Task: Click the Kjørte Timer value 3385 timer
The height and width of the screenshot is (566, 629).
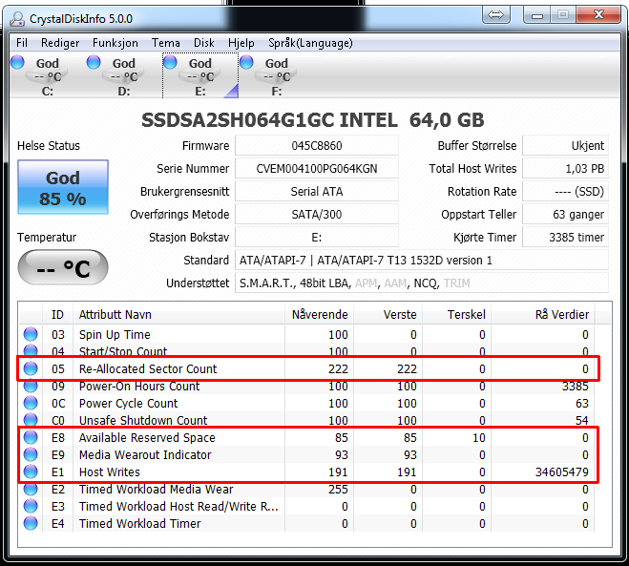Action: pos(565,237)
